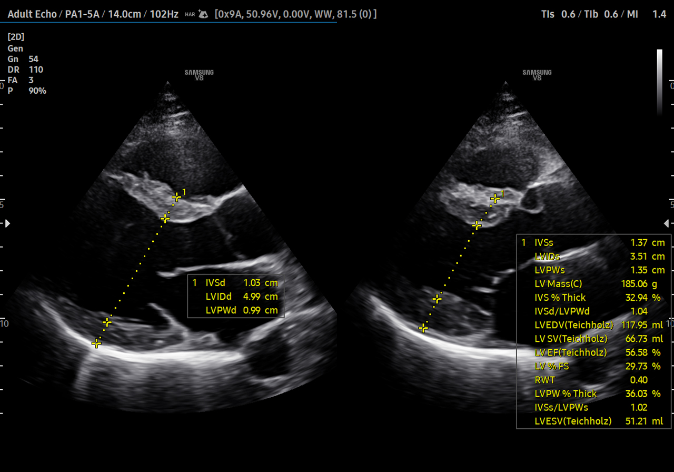
Task: Click the HAR harmonic indicator icon
Action: click(190, 14)
